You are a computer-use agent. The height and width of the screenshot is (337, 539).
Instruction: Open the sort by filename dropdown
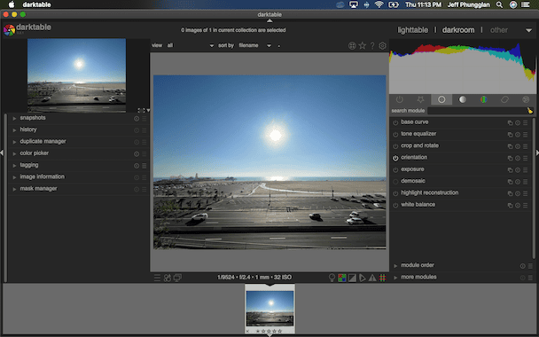tap(254, 45)
